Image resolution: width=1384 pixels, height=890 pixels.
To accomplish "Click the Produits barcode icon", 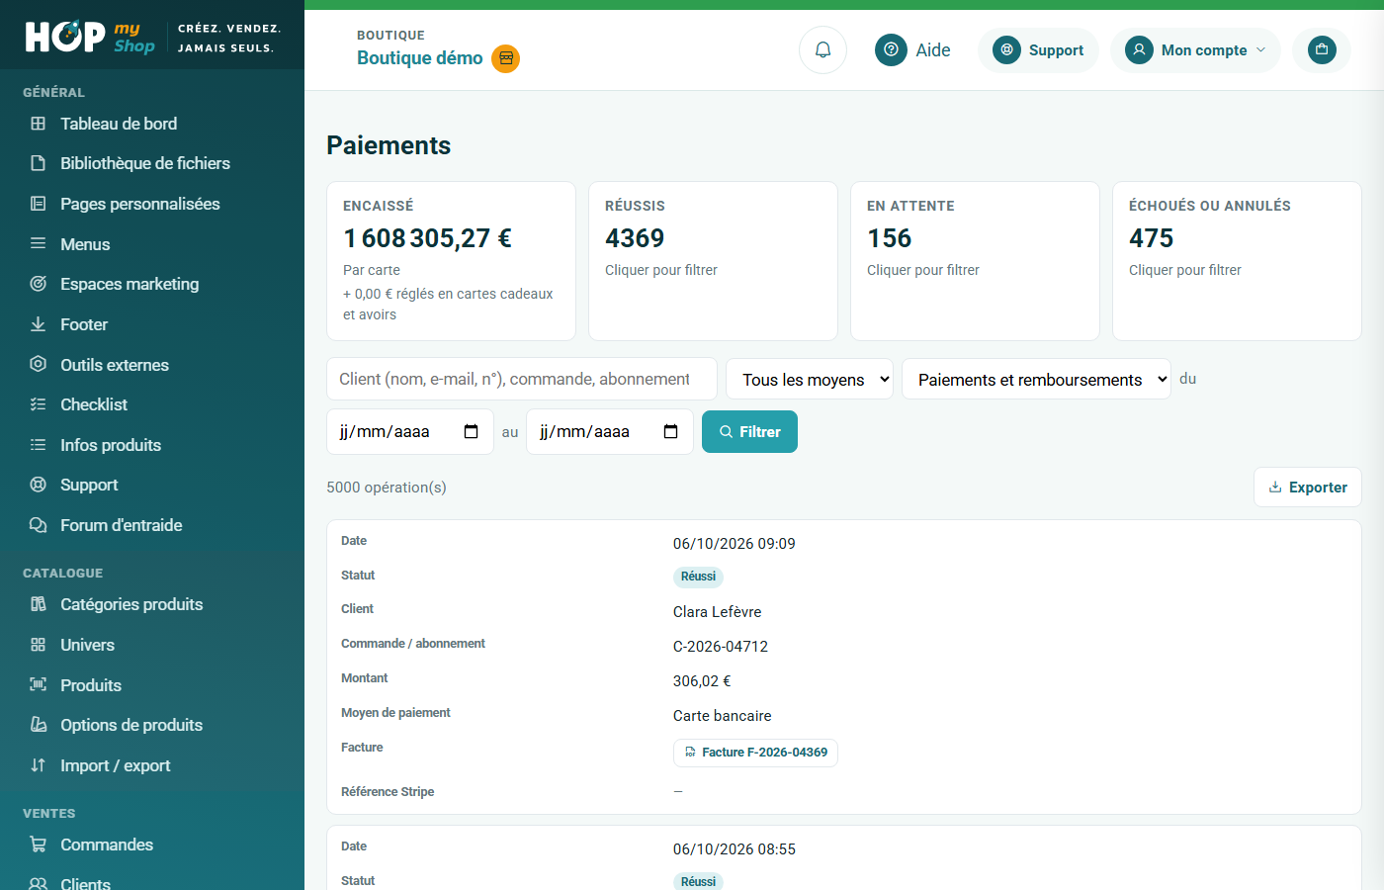I will pos(39,684).
